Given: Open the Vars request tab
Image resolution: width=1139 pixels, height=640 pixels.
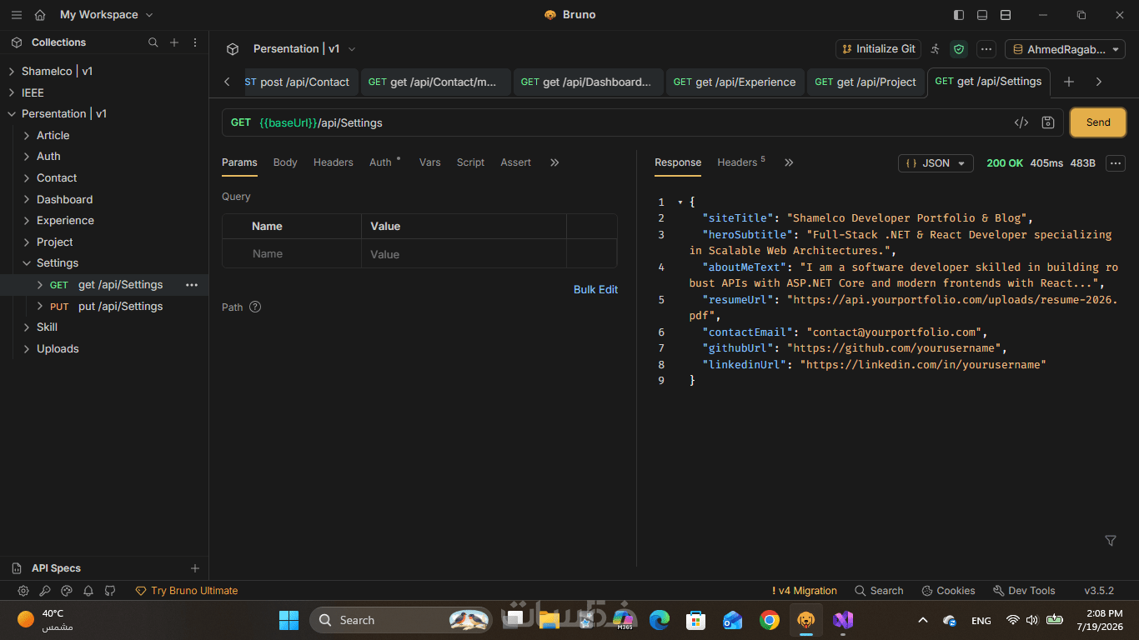Looking at the screenshot, I should click(430, 162).
